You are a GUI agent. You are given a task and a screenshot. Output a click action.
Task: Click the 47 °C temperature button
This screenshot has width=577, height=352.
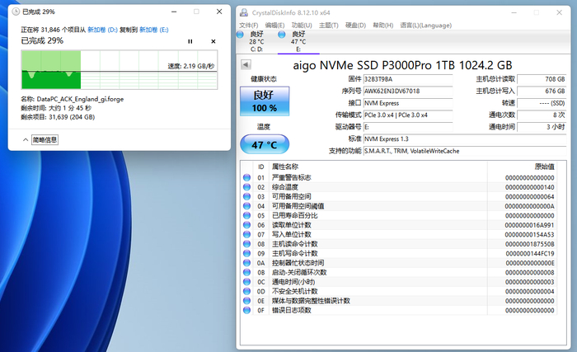point(265,144)
